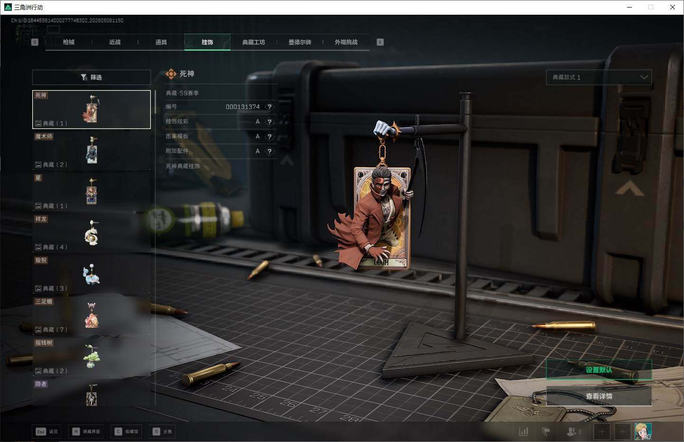Click the S 出售 button

(163, 432)
